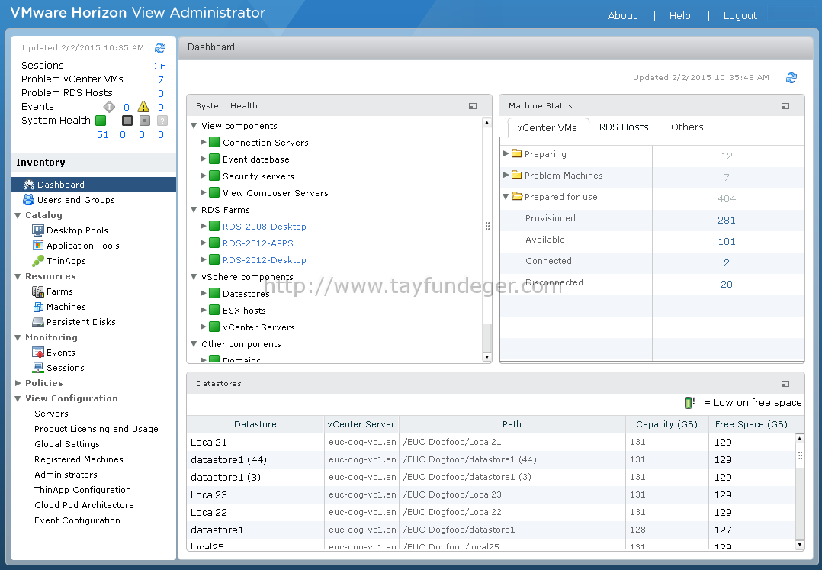Viewport: 822px width, 570px height.
Task: Expand the Policies section
Action: coord(18,383)
